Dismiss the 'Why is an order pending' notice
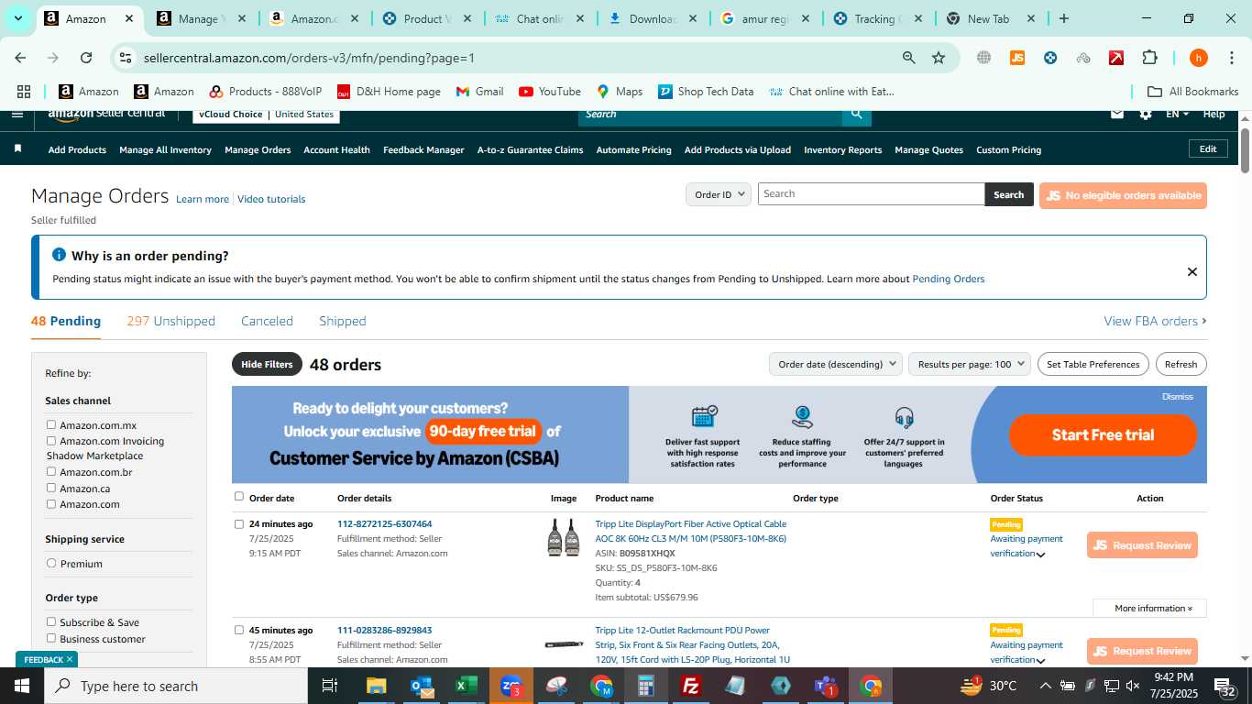The image size is (1252, 704). (x=1192, y=271)
